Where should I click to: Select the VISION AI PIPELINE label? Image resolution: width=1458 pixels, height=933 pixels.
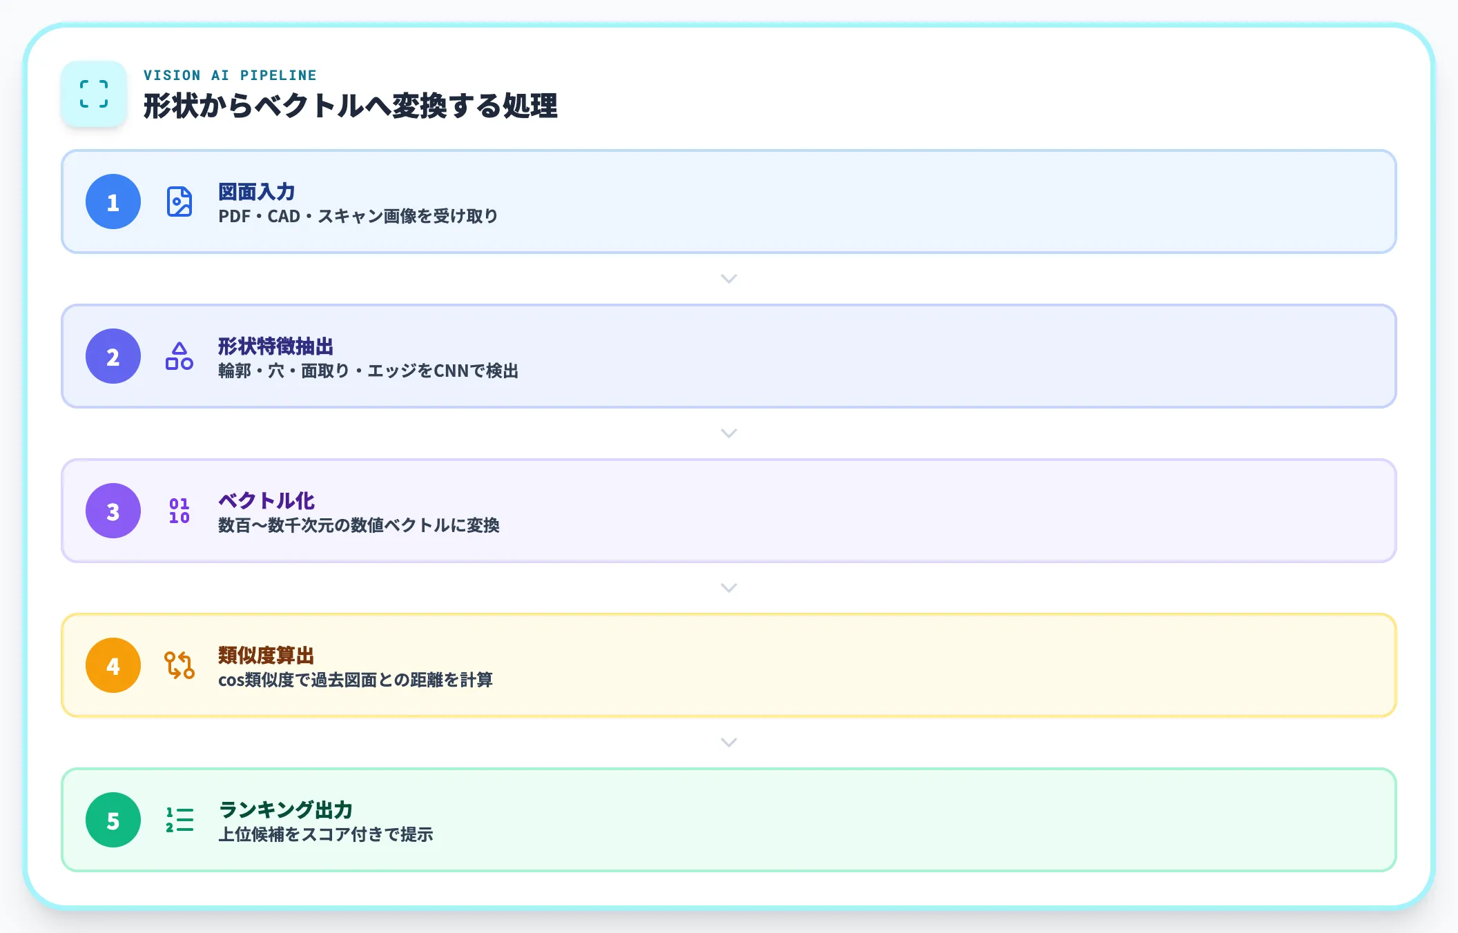point(230,75)
